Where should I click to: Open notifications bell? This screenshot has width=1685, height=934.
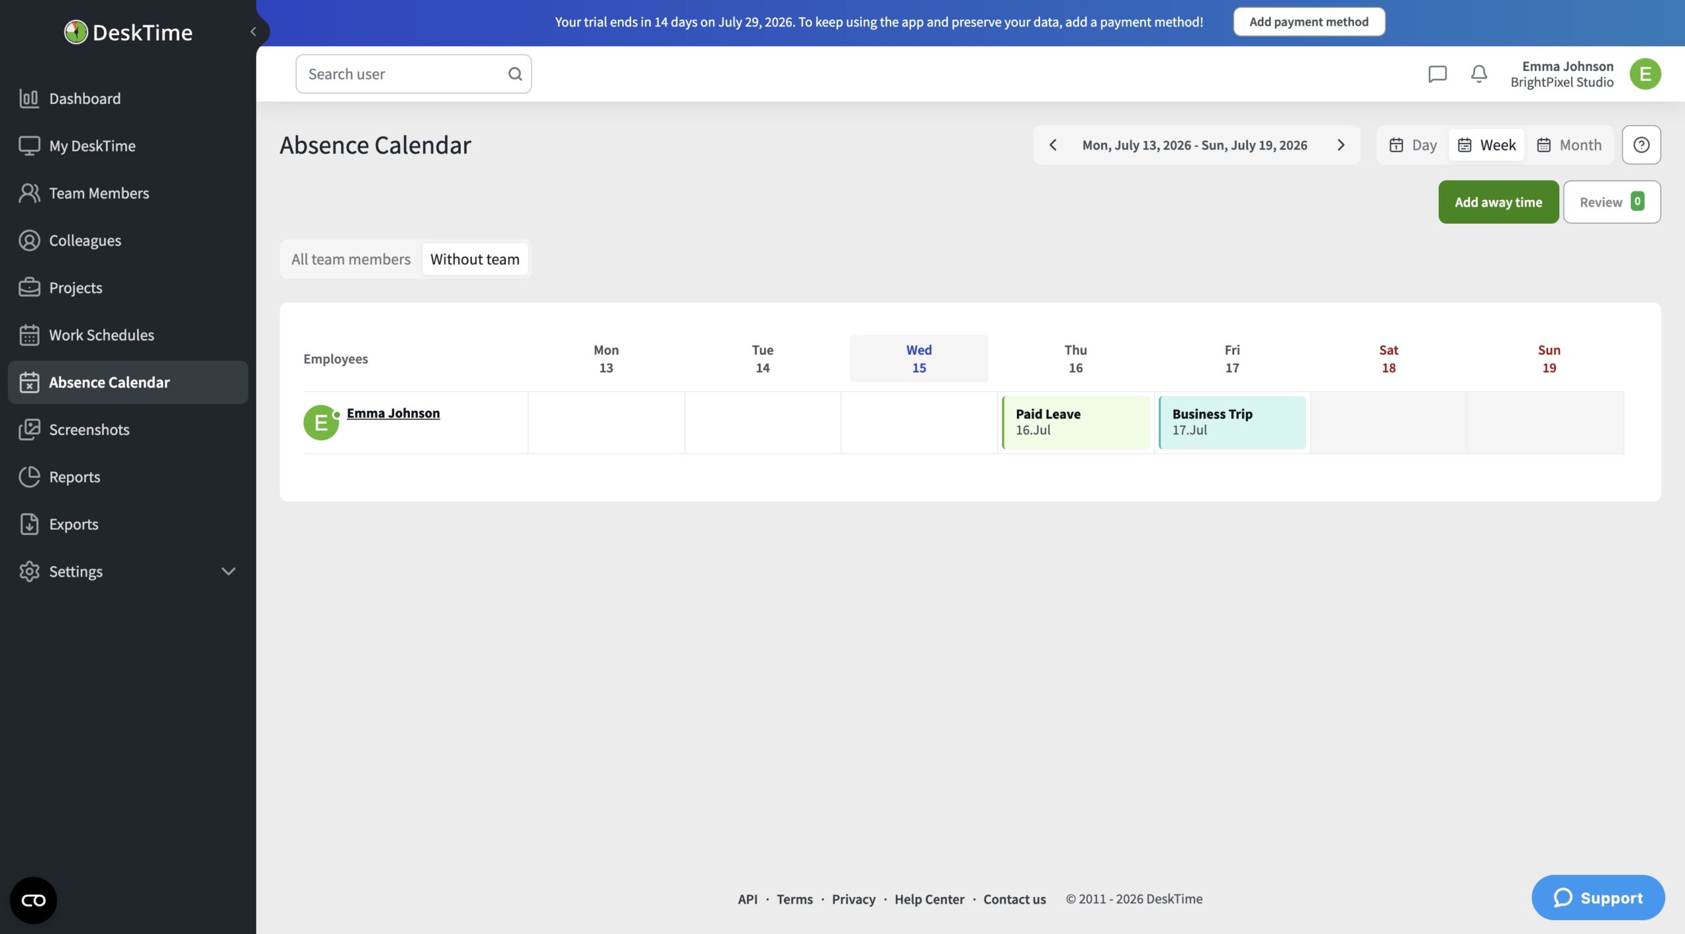(x=1479, y=74)
